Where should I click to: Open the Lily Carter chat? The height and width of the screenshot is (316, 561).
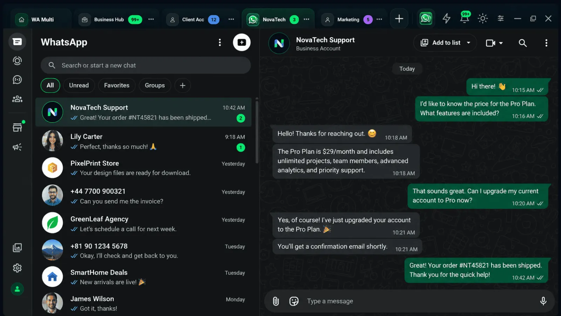click(143, 141)
